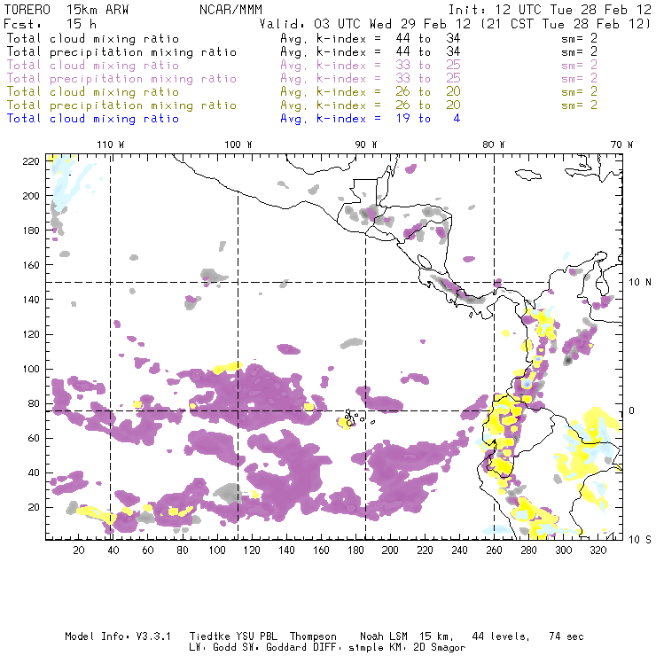The image size is (656, 656).
Task: Click "Avg. k-index = 44 to 34" on black cloud row
Action: pos(371,38)
